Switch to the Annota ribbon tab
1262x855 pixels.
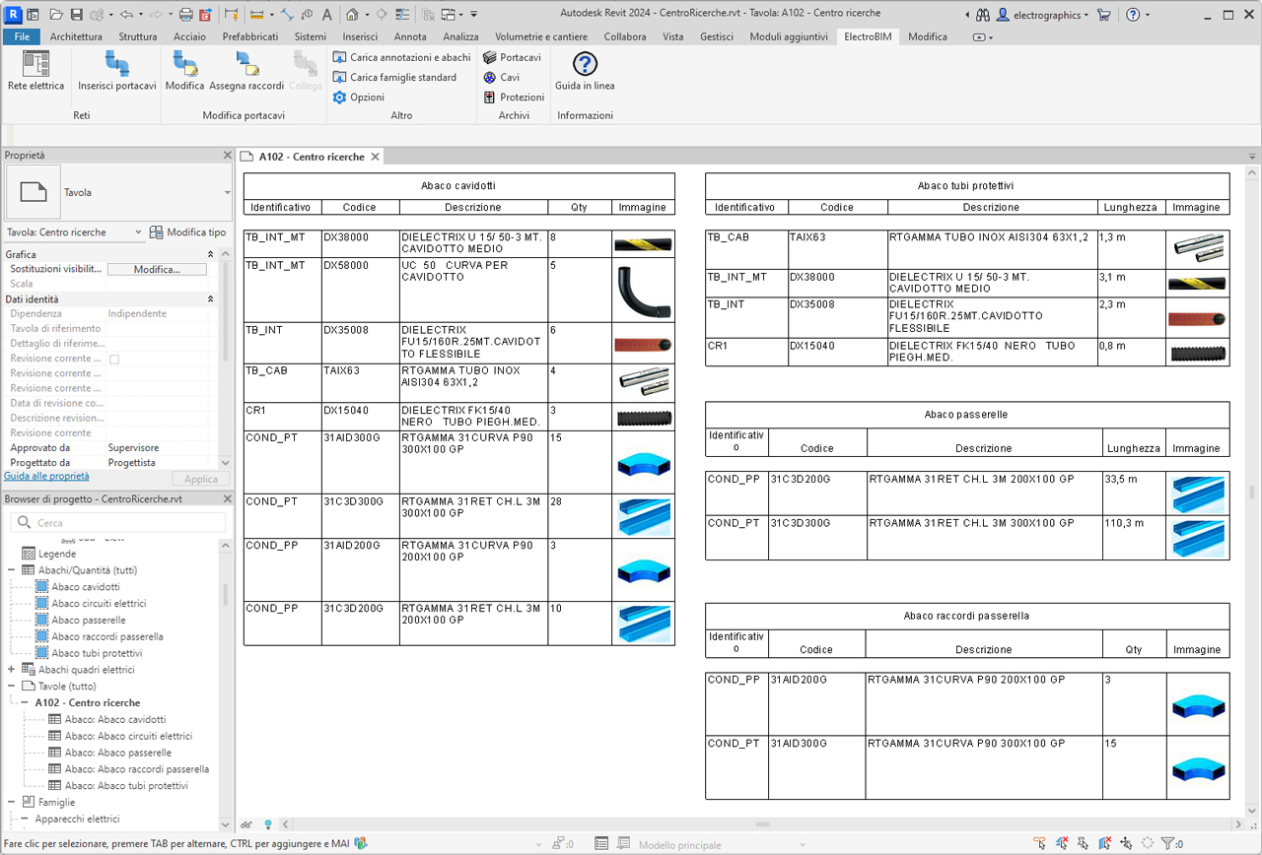click(x=410, y=36)
